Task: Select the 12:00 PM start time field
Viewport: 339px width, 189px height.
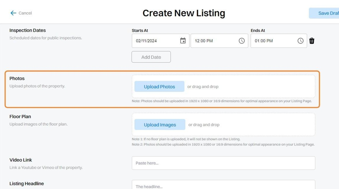Action: click(x=213, y=41)
